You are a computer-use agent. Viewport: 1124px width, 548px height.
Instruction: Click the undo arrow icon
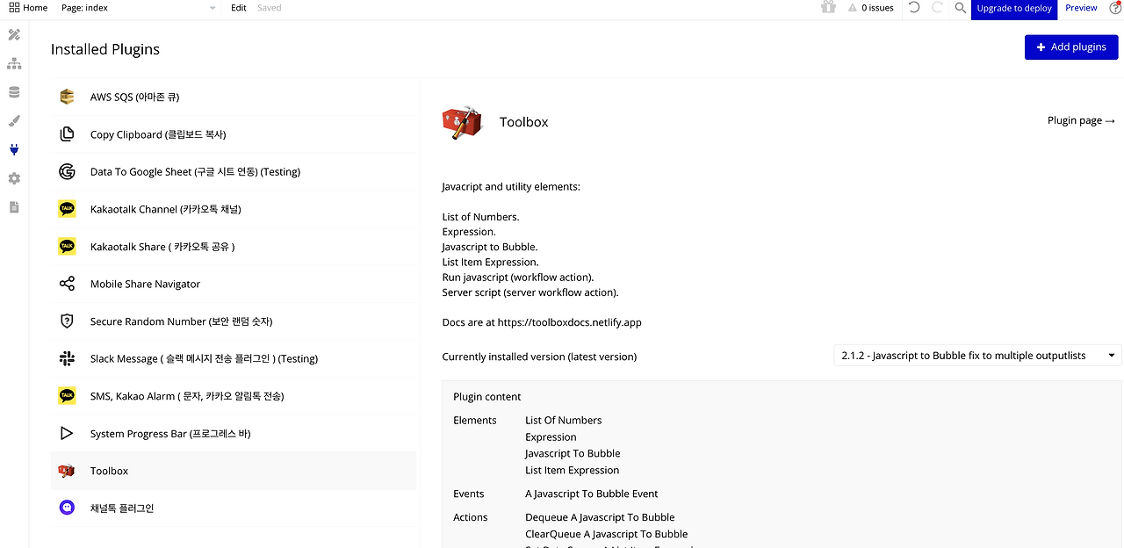[x=914, y=8]
